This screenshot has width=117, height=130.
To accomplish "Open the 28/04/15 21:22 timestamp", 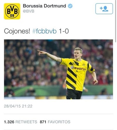I will [x=18, y=106].
